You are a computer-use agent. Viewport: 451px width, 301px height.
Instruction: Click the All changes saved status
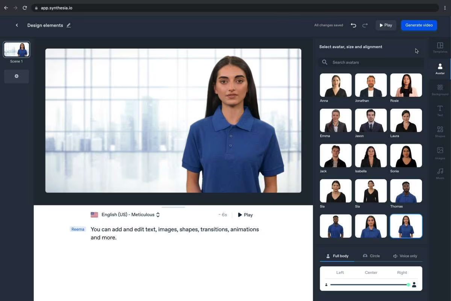tap(328, 25)
